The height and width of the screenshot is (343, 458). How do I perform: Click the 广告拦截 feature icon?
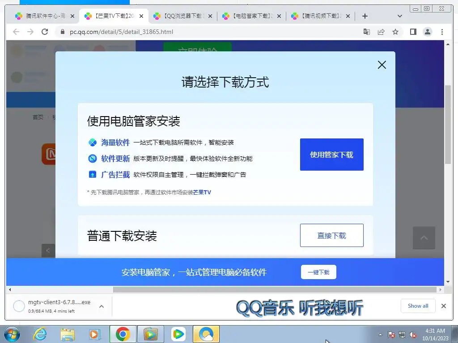93,175
